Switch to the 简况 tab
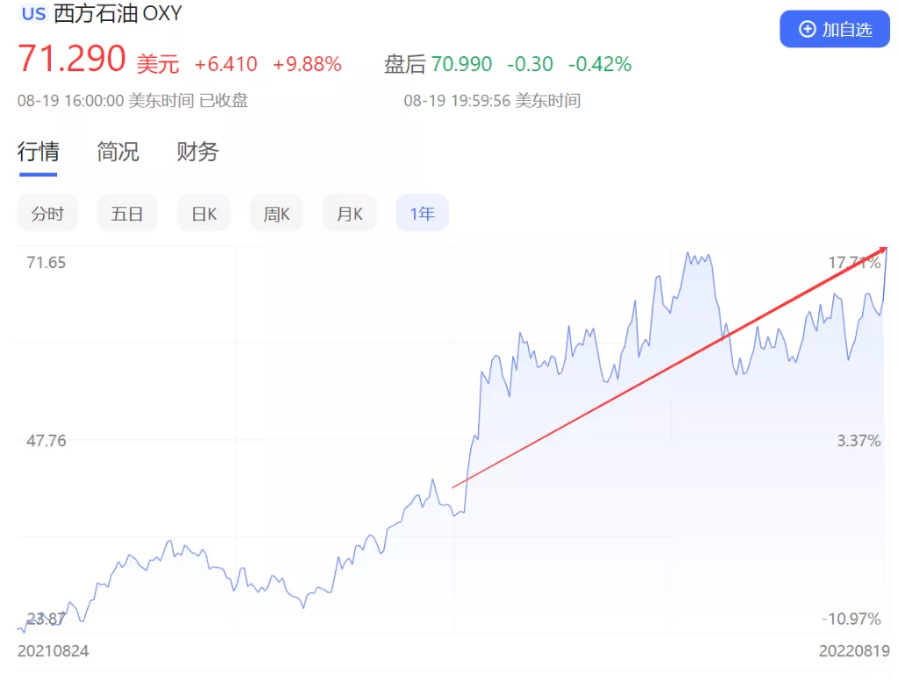The height and width of the screenshot is (680, 898). click(x=118, y=152)
